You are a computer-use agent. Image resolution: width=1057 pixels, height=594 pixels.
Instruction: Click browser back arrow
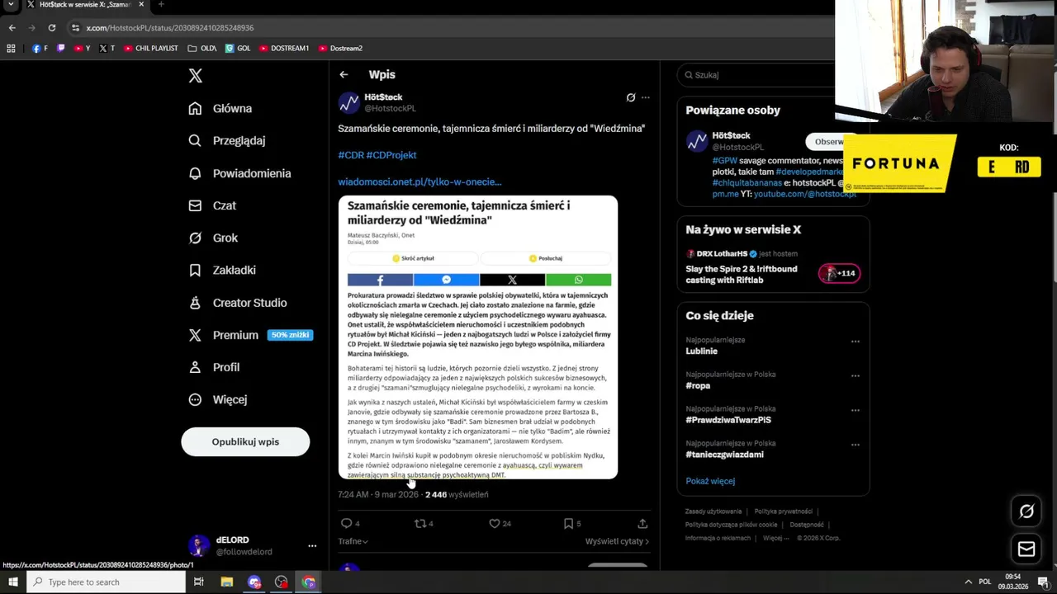12,27
